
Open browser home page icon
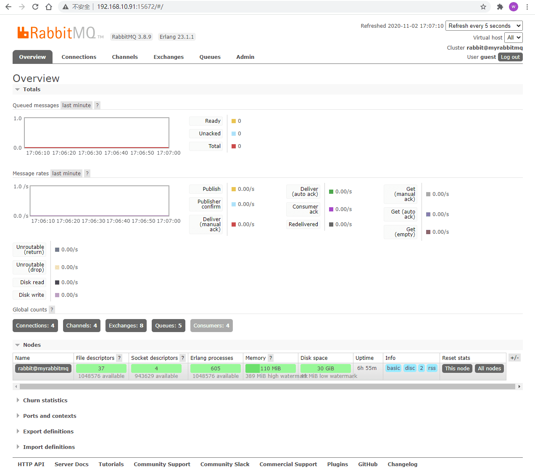pyautogui.click(x=49, y=7)
